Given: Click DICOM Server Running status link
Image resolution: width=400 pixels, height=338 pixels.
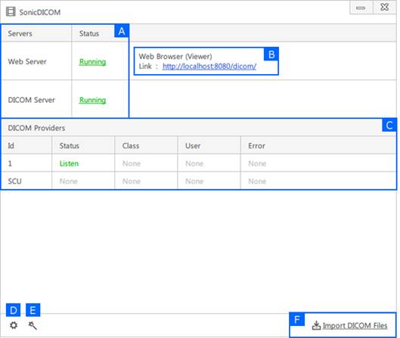Looking at the screenshot, I should (x=92, y=100).
